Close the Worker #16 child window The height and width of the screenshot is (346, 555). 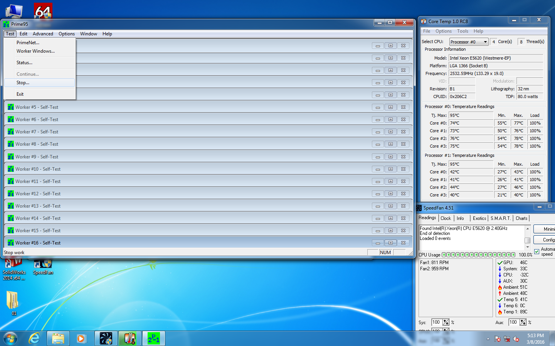tap(403, 243)
